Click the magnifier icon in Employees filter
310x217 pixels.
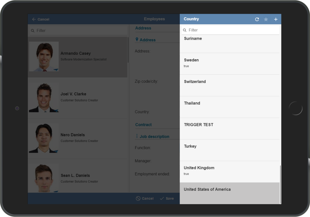tap(33, 31)
